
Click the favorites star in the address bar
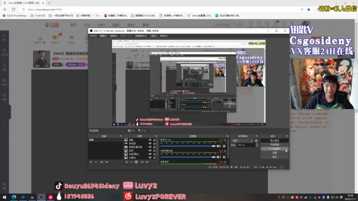309,9
